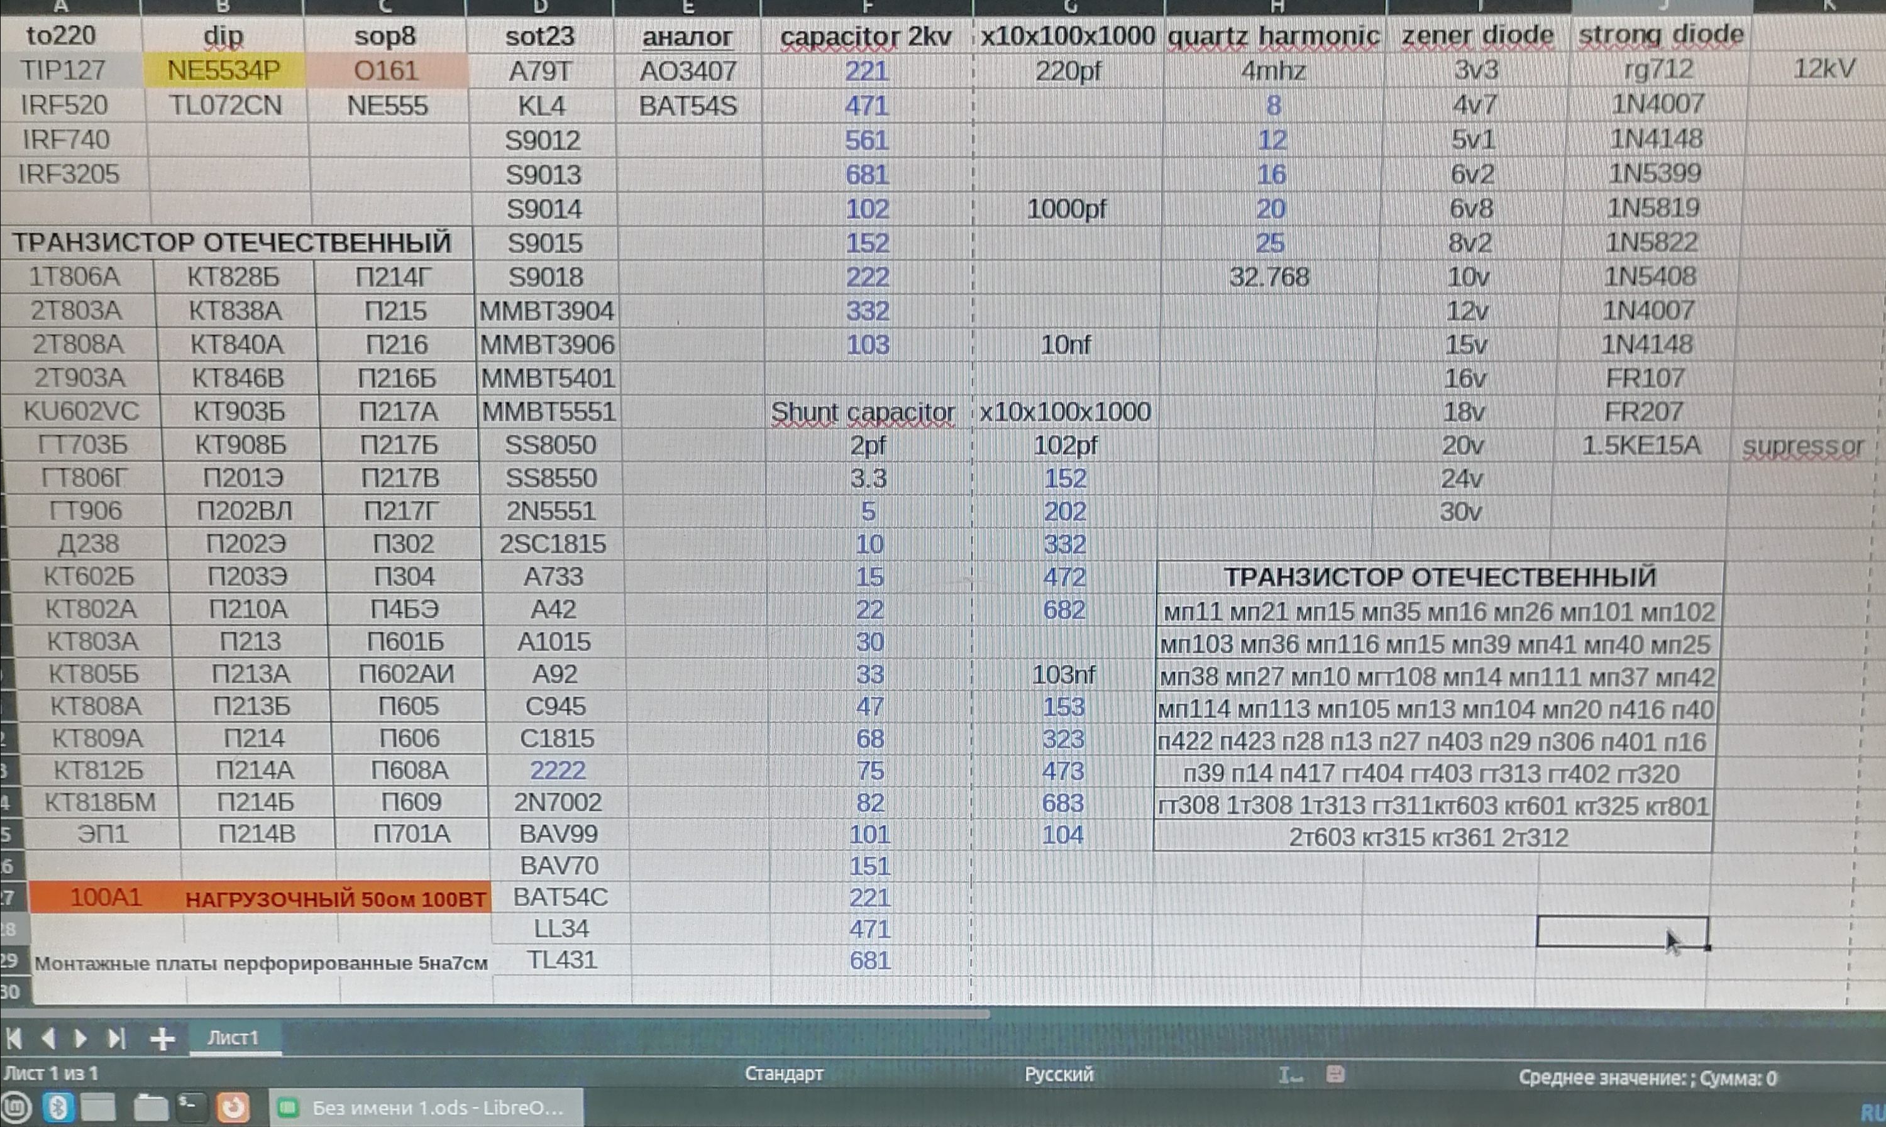Add a new sheet with plus button
Screen dimensions: 1886x1127
click(x=163, y=1039)
